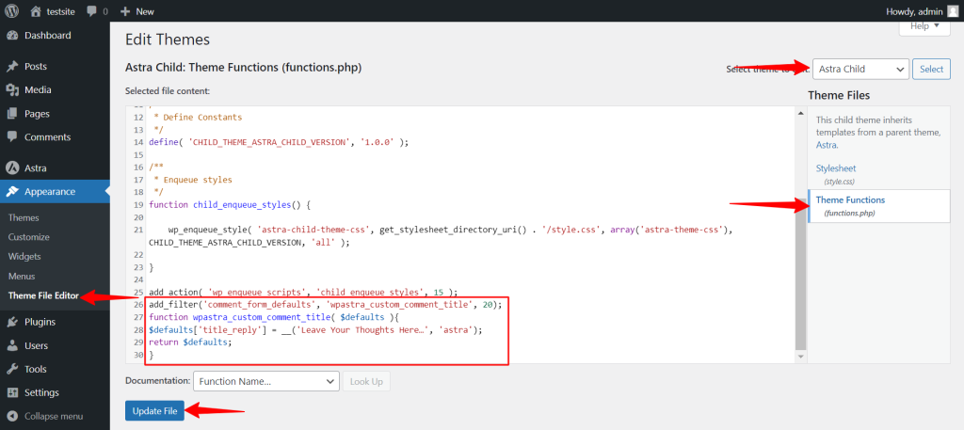
Task: Click the testsite link in admin bar
Action: coord(60,11)
